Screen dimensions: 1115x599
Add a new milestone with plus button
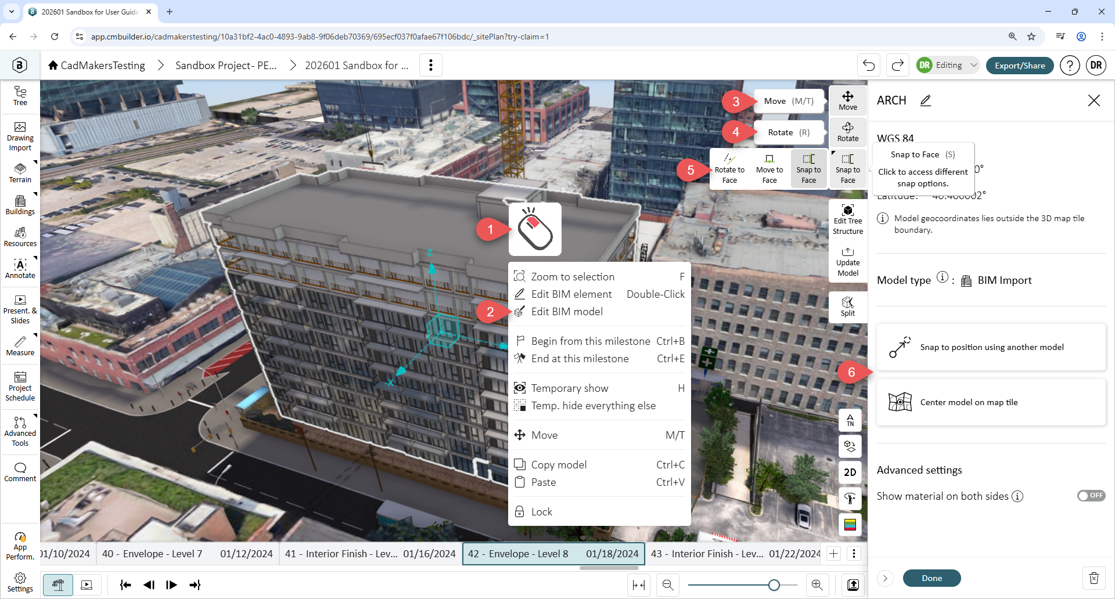[x=833, y=554]
